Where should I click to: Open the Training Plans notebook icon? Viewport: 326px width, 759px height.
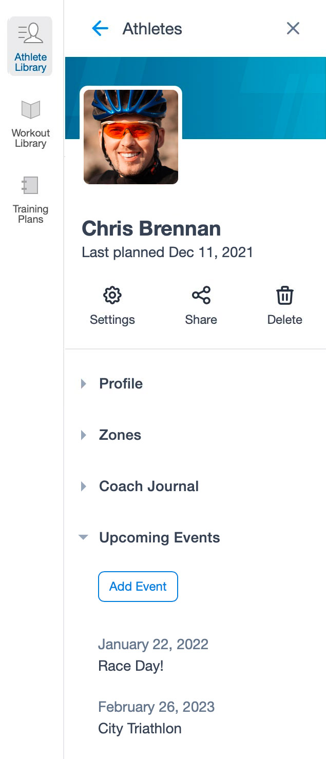click(x=31, y=186)
